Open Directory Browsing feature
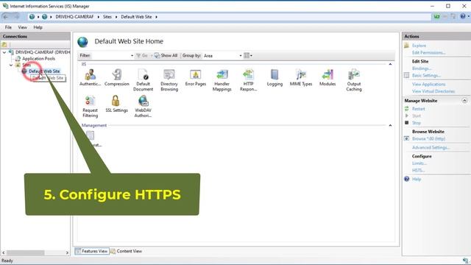This screenshot has width=471, height=265. [x=169, y=80]
